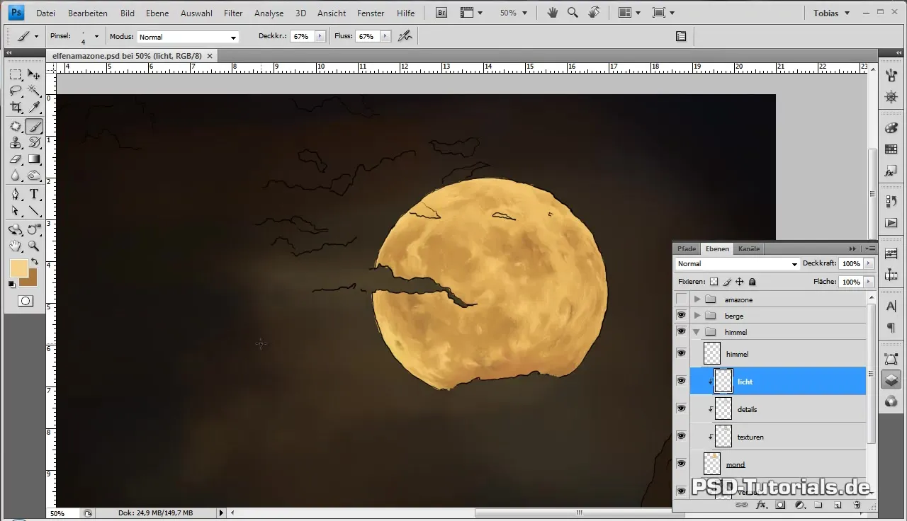Open the Filter menu
Viewport: 907px width, 521px height.
coord(233,13)
